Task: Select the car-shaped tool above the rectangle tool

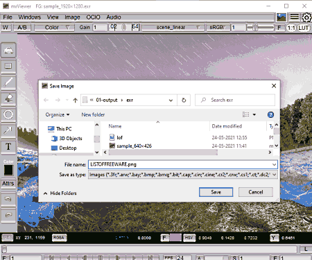Action: point(8,50)
